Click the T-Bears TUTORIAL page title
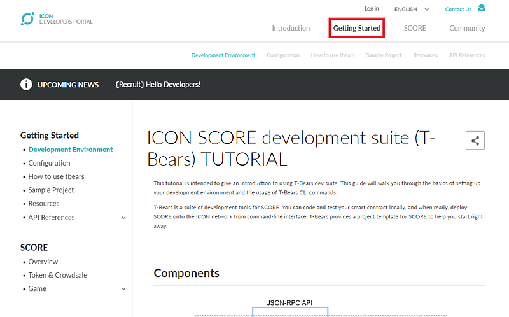 [291, 148]
